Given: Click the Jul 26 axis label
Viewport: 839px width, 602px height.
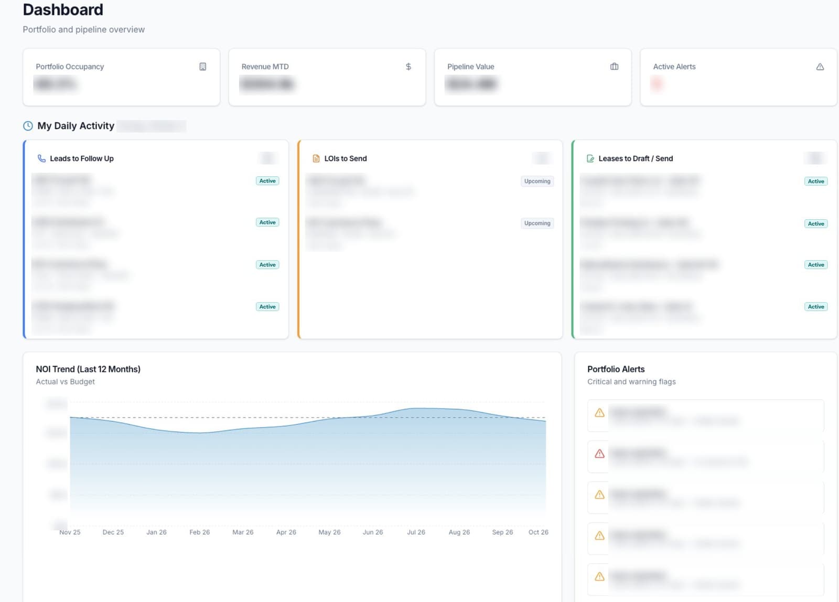Looking at the screenshot, I should [x=416, y=532].
